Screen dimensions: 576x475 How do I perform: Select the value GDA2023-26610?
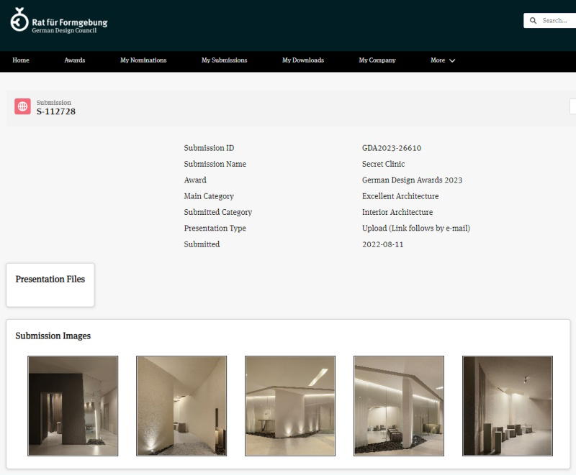[x=392, y=148]
